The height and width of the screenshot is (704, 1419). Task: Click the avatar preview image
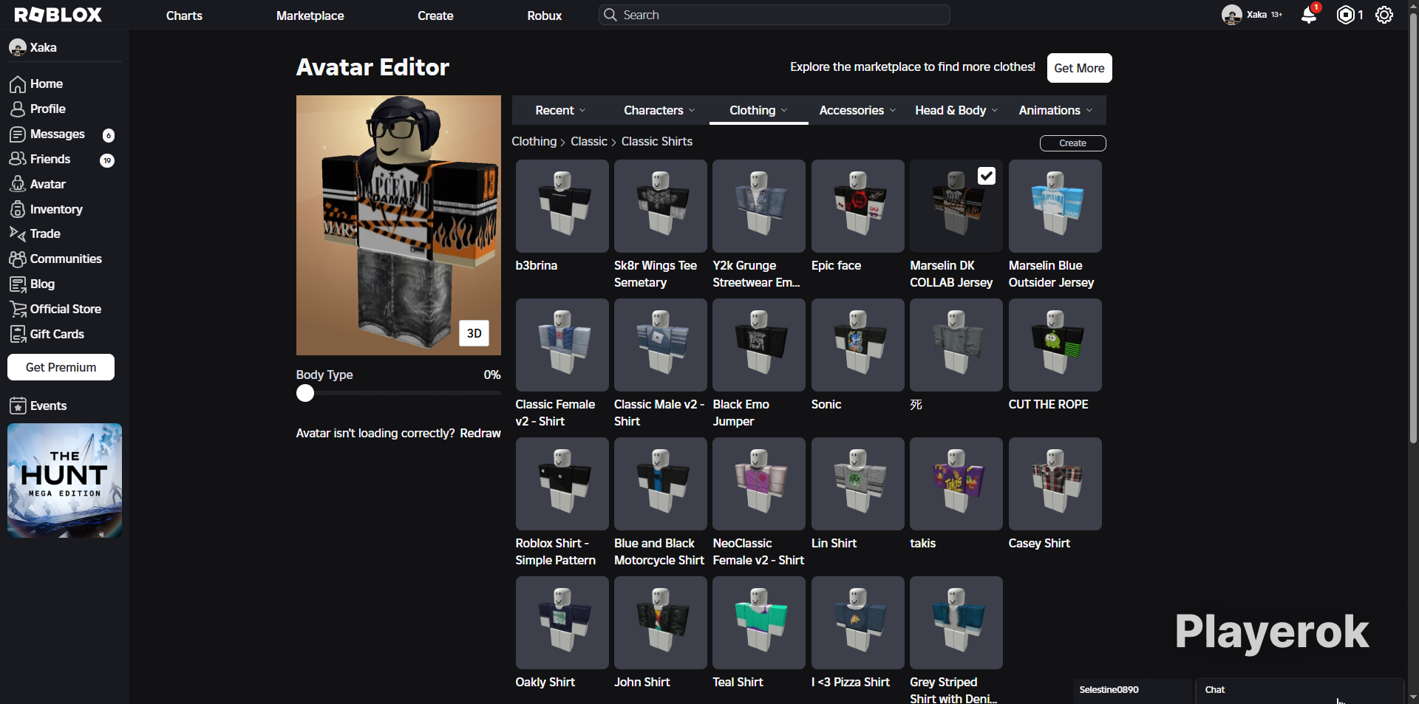[x=398, y=225]
